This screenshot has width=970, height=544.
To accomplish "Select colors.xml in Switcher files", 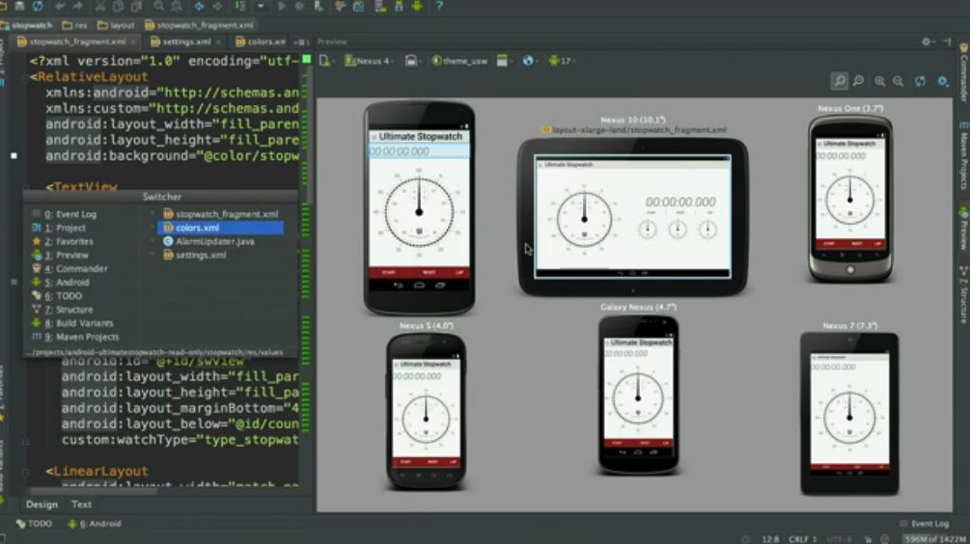I will tap(221, 228).
